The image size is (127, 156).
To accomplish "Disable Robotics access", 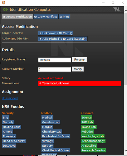I will click(87, 132).
